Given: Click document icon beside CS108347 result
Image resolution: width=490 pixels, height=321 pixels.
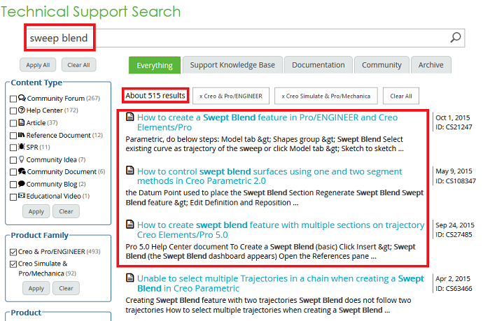Looking at the screenshot, I should pos(129,171).
